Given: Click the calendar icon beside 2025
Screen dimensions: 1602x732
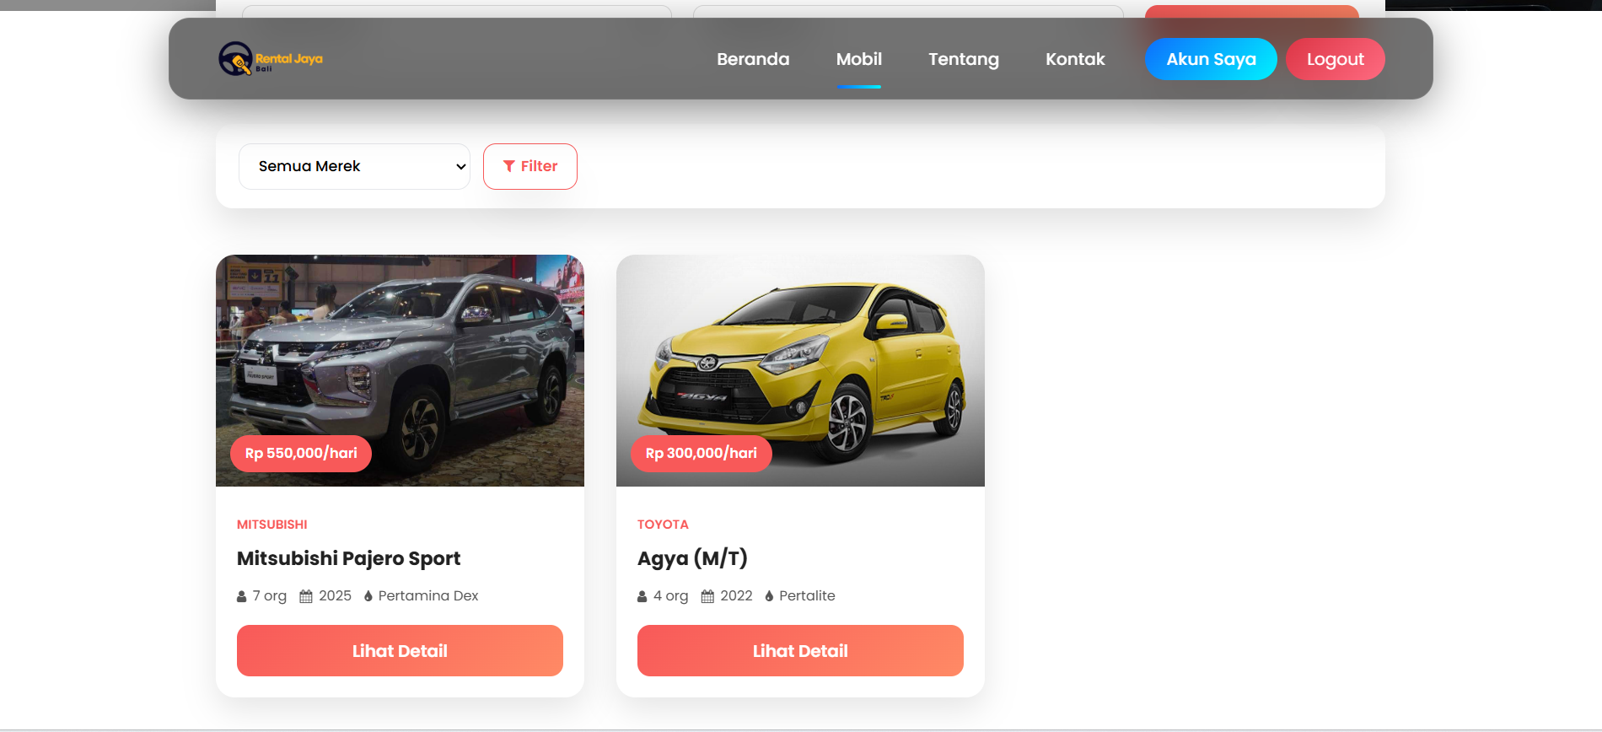Looking at the screenshot, I should pos(306,596).
